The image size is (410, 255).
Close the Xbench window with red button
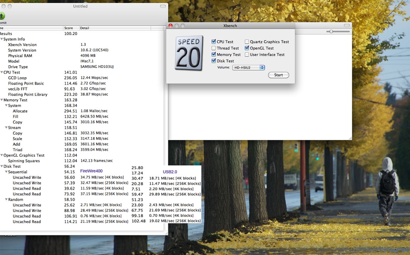[170, 26]
